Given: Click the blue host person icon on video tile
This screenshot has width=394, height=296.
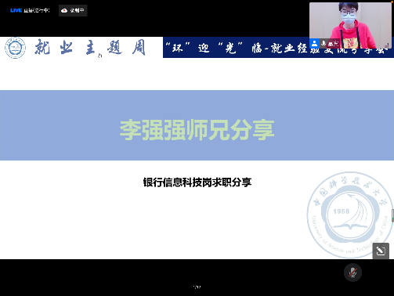Looking at the screenshot, I should (314, 43).
